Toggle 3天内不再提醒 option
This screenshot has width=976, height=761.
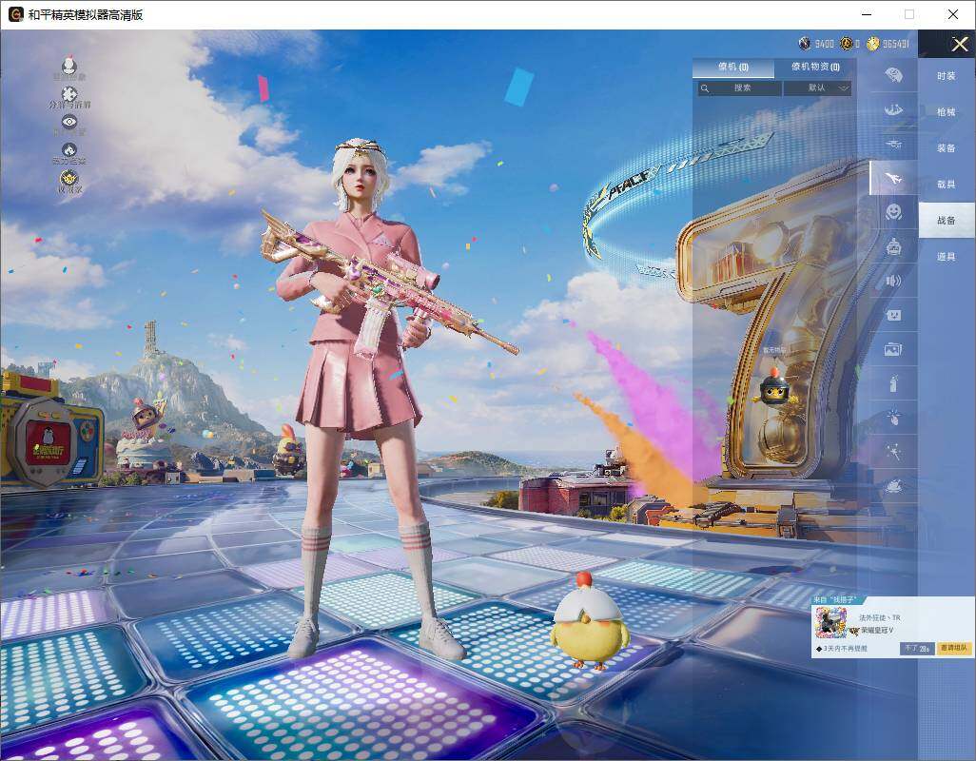(841, 649)
